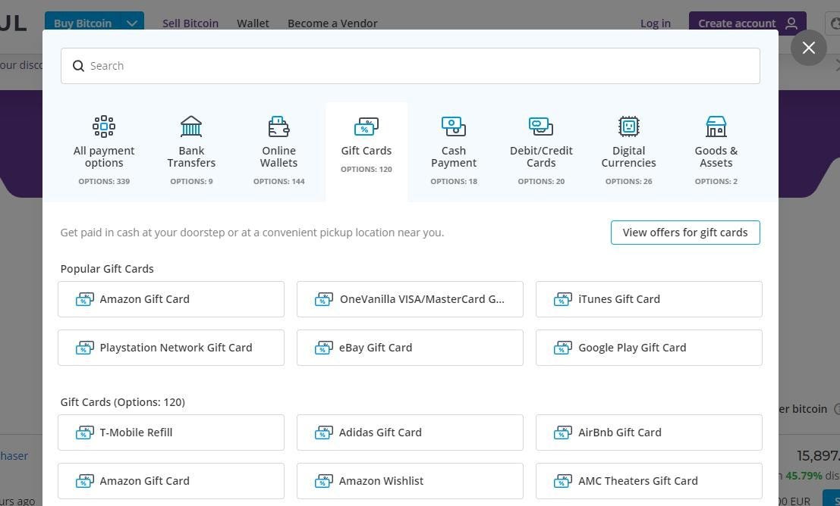Focus the payment method search field
The image size is (840, 506).
click(411, 66)
